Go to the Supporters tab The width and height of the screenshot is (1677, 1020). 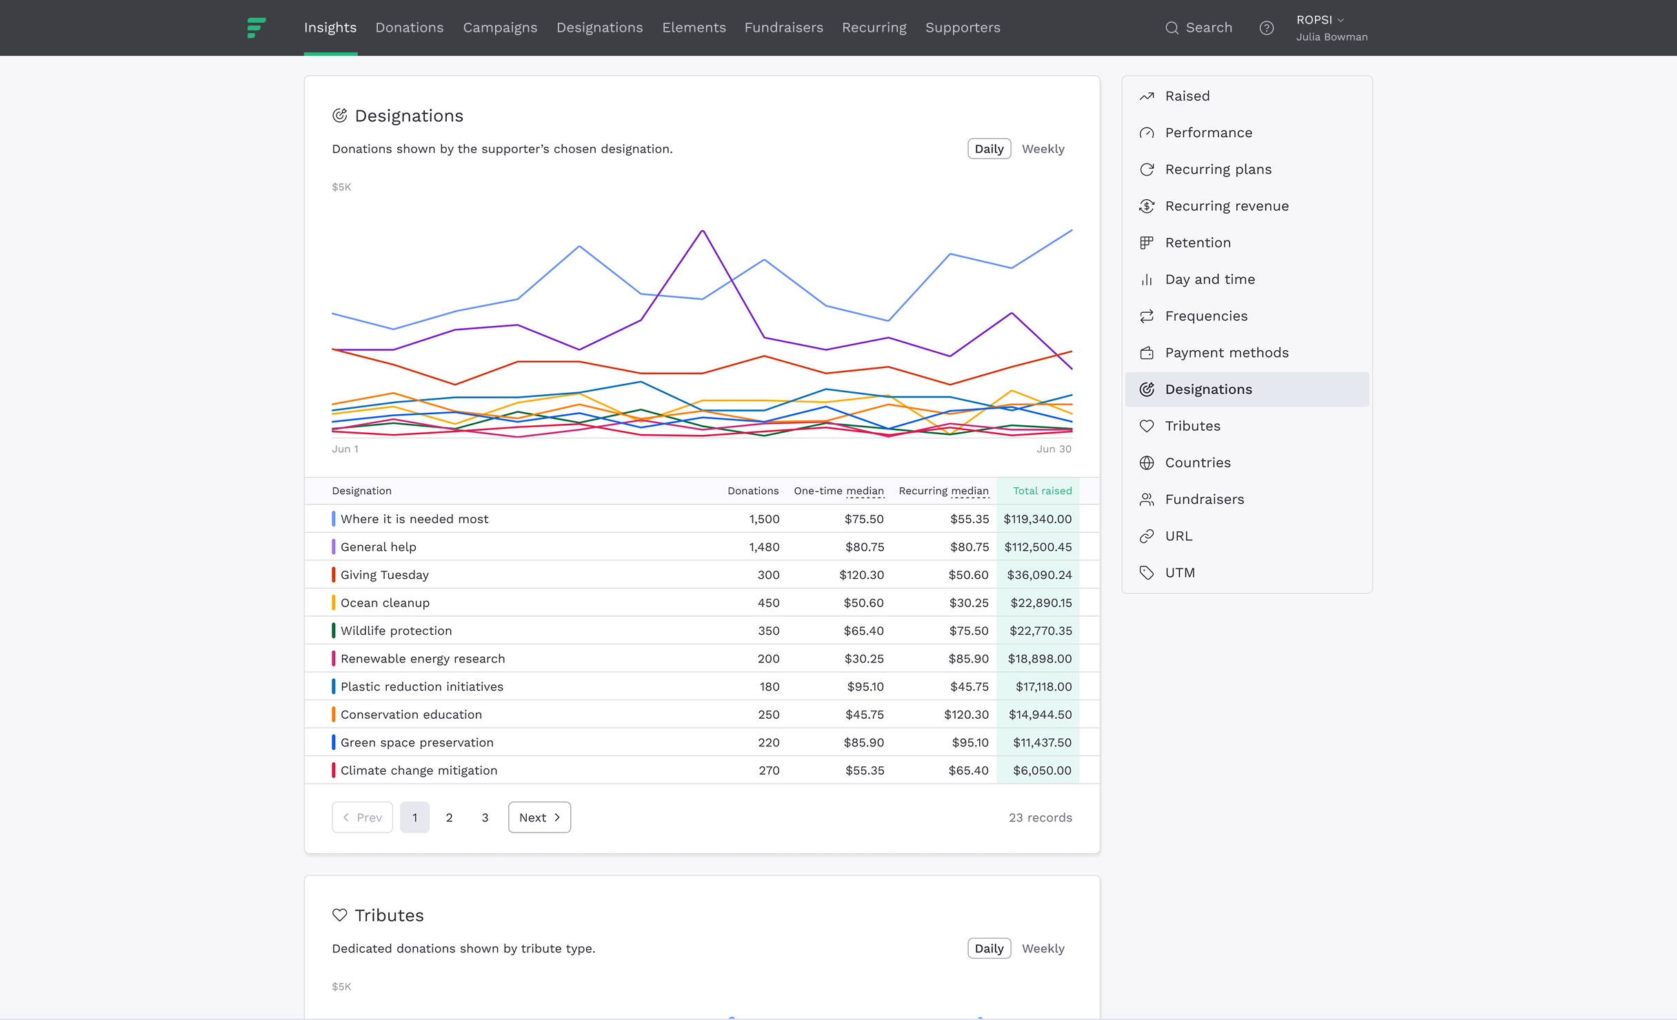click(x=963, y=28)
